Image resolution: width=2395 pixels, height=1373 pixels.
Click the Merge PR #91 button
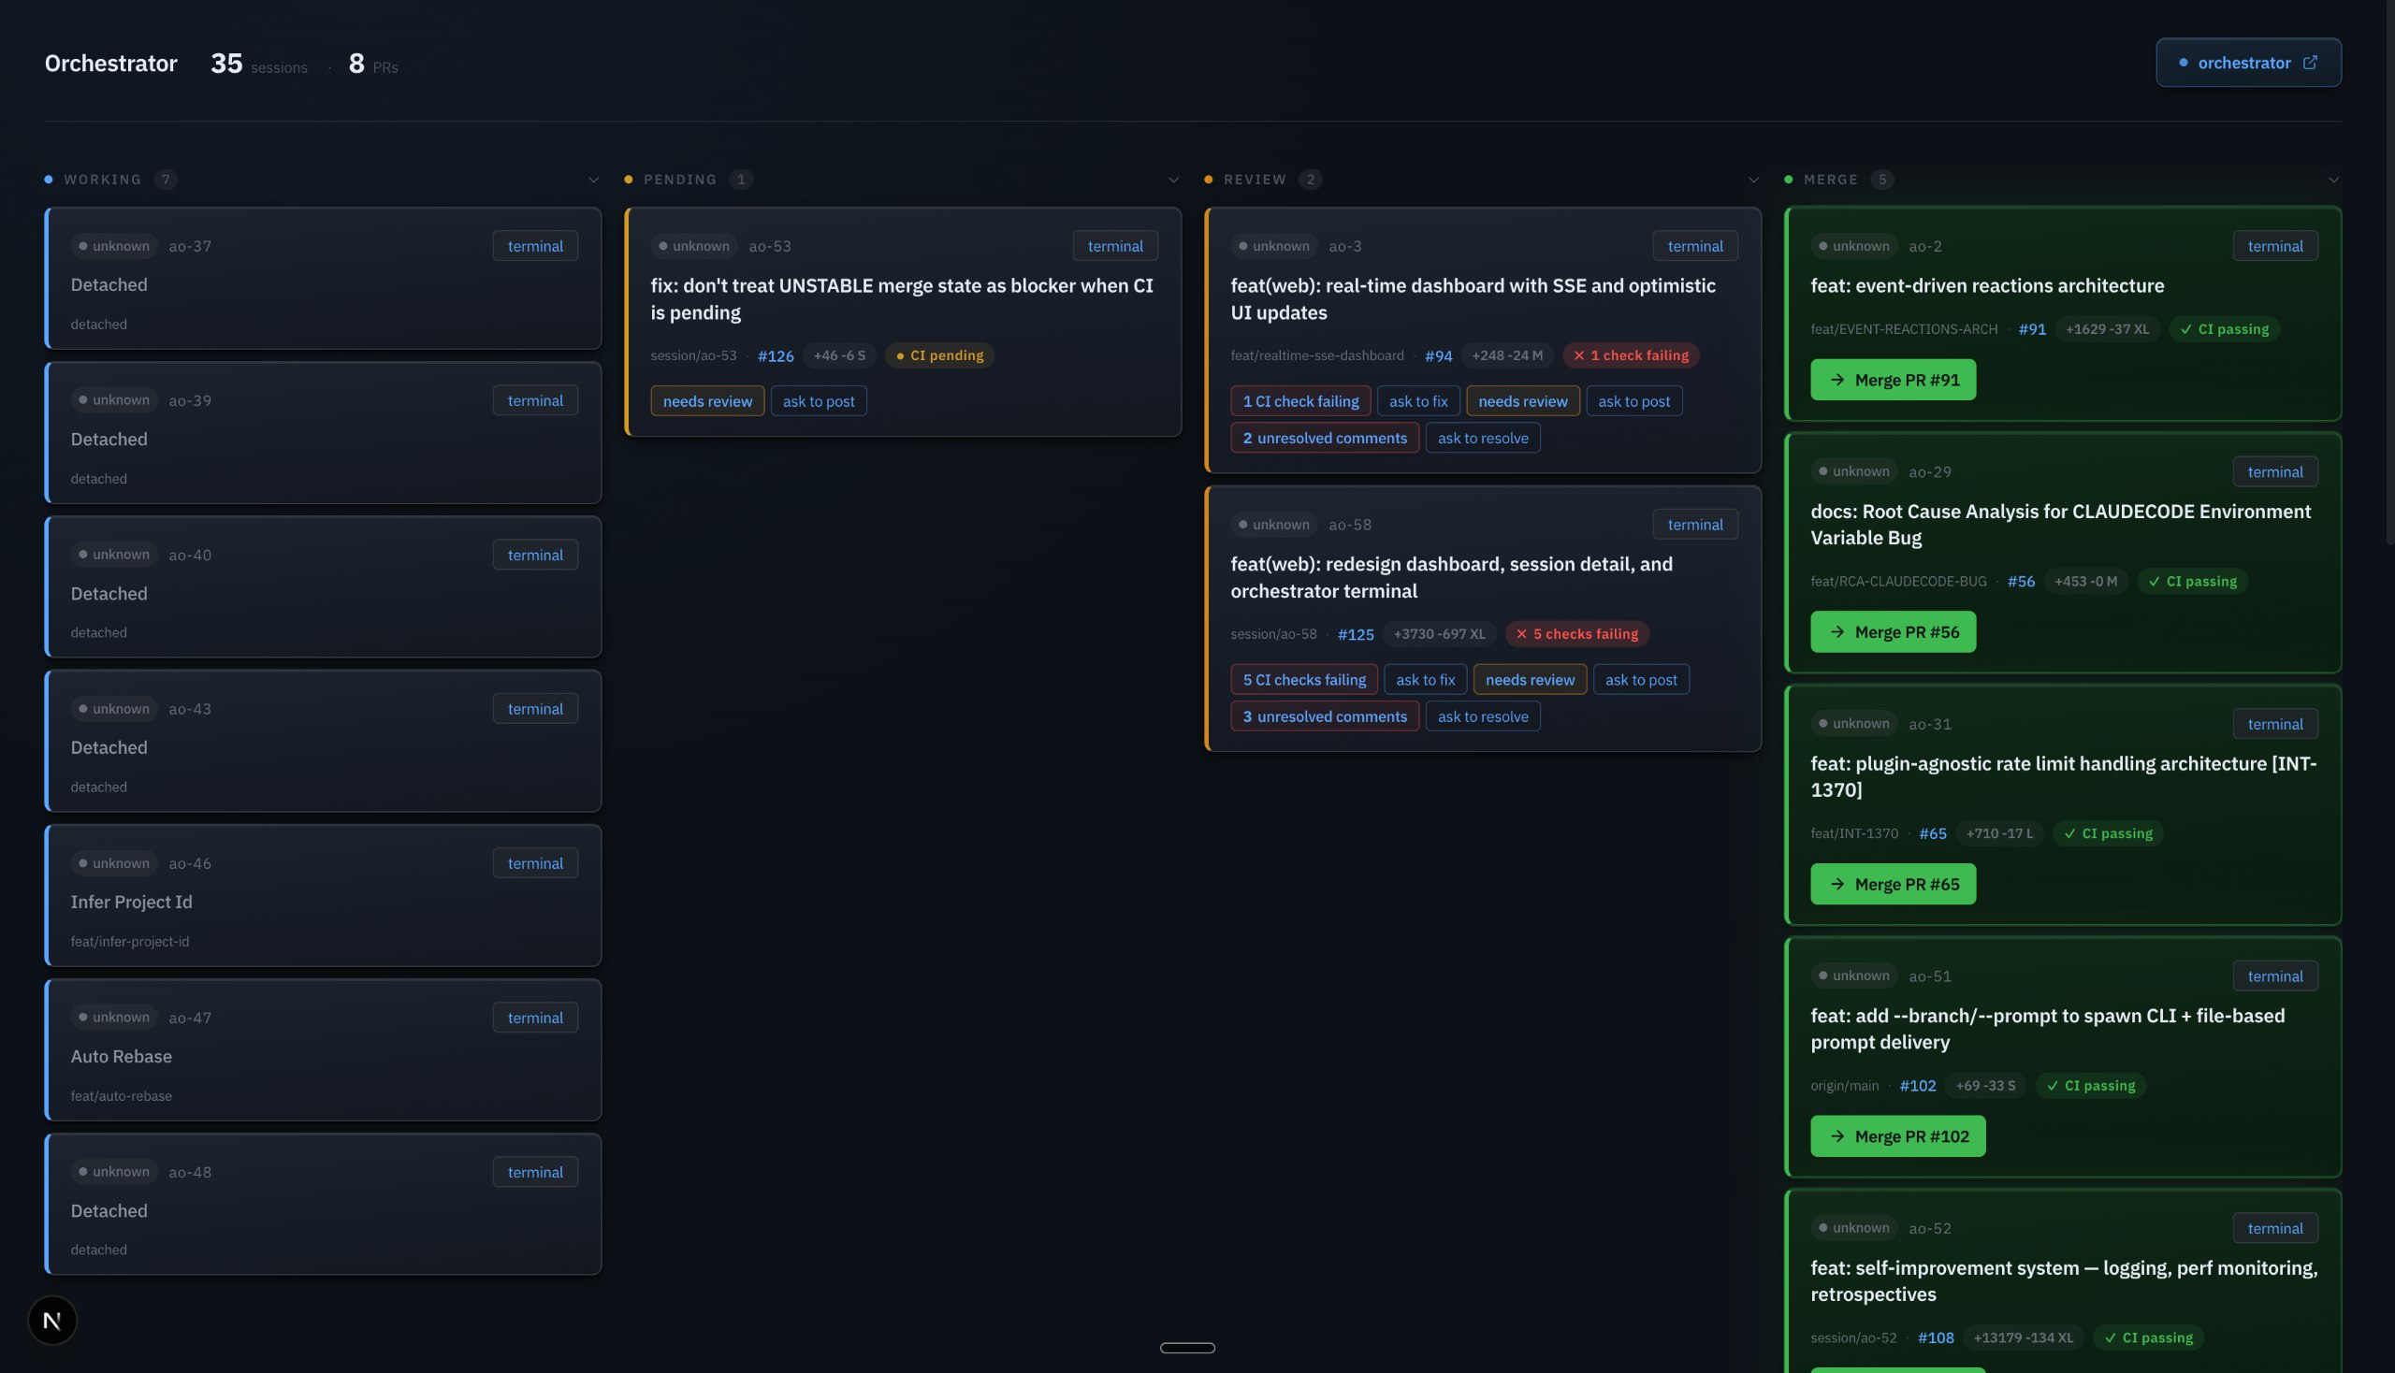(1893, 379)
